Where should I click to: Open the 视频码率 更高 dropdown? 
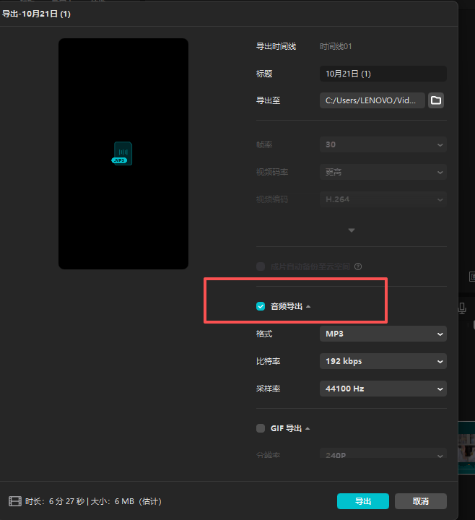pyautogui.click(x=383, y=172)
